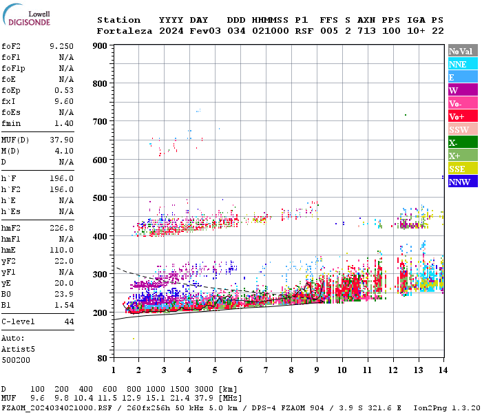Click the year 2024 in header
Screen dimensions: 482x413
click(x=171, y=31)
